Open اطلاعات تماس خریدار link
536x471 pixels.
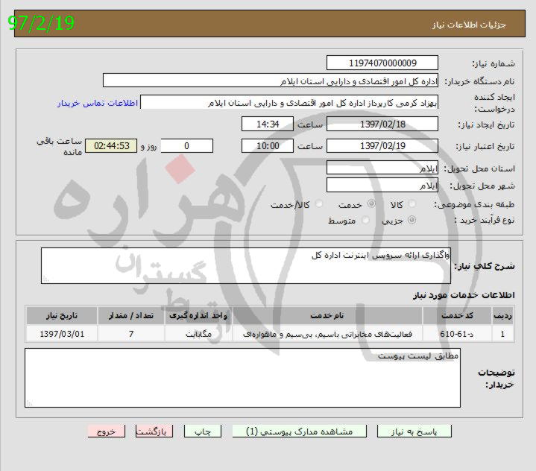pyautogui.click(x=98, y=103)
